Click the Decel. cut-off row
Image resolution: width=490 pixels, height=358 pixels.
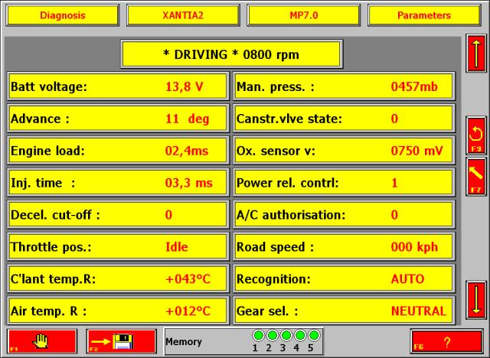[x=118, y=215]
